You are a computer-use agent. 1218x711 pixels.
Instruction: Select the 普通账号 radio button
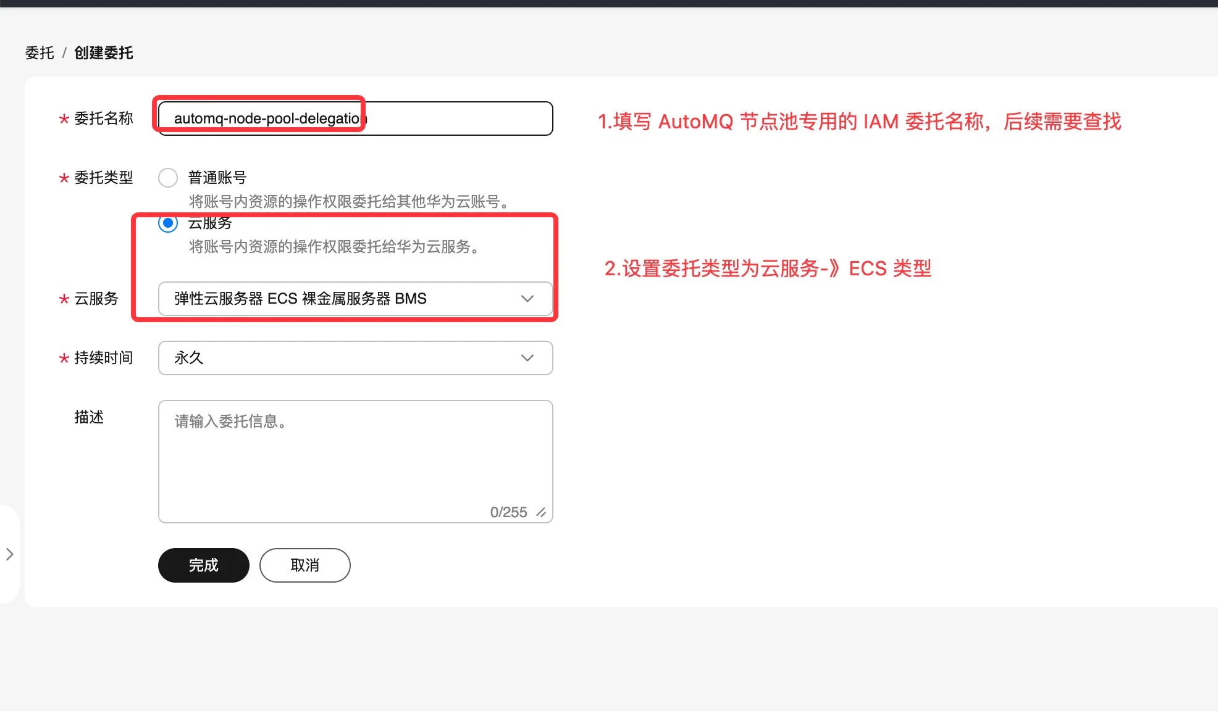coord(168,178)
